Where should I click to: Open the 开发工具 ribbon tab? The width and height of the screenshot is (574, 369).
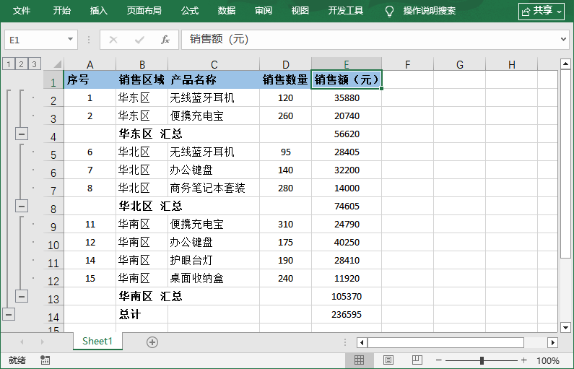(346, 11)
